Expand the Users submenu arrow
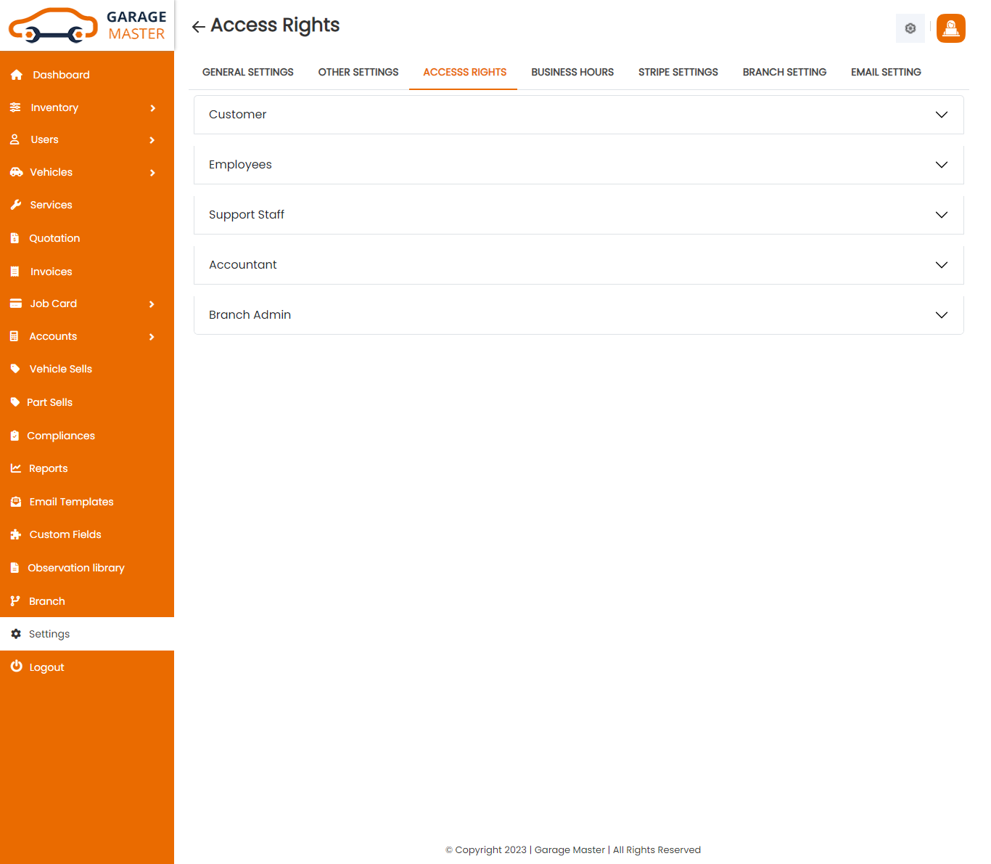This screenshot has width=991, height=864. click(x=152, y=140)
